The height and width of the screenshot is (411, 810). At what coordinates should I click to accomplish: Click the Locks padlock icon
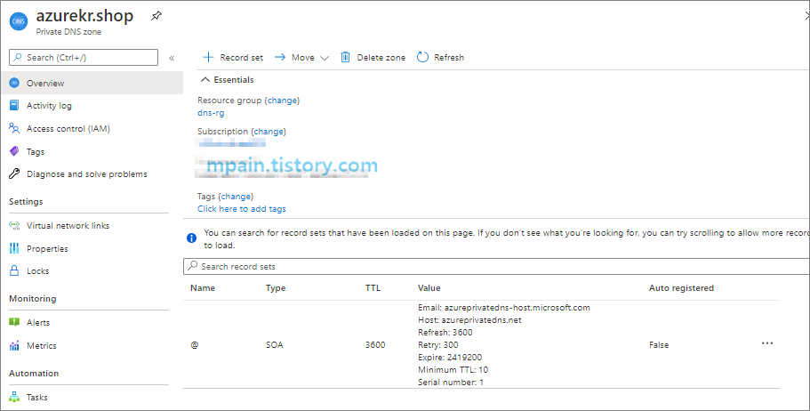pyautogui.click(x=14, y=270)
